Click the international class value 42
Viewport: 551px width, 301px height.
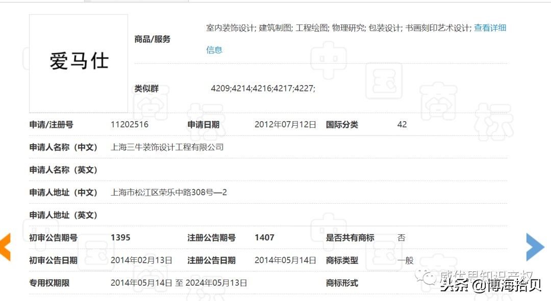tap(402, 125)
